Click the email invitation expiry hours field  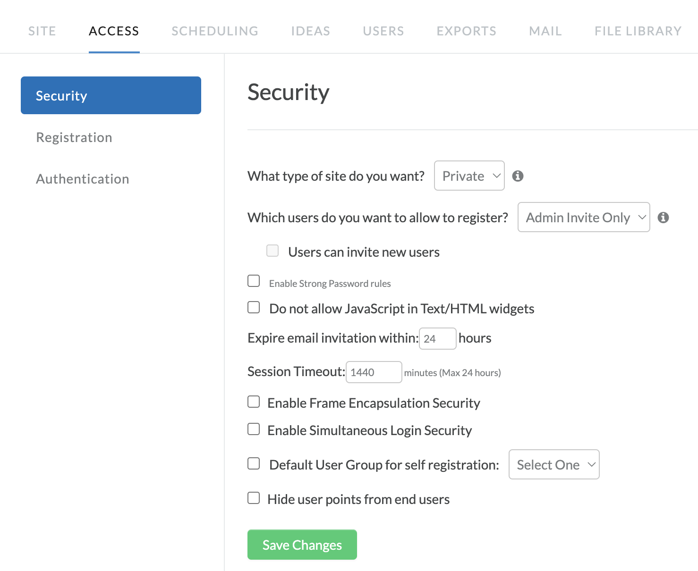(x=438, y=338)
